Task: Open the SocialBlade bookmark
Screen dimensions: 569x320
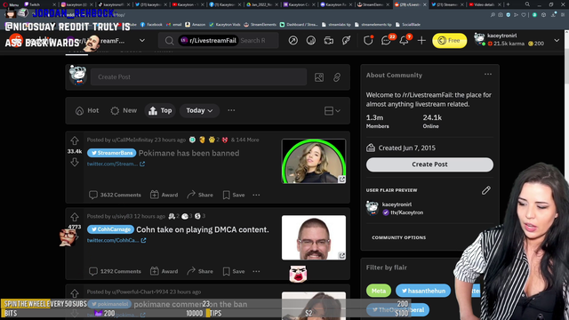Action: tap(409, 25)
